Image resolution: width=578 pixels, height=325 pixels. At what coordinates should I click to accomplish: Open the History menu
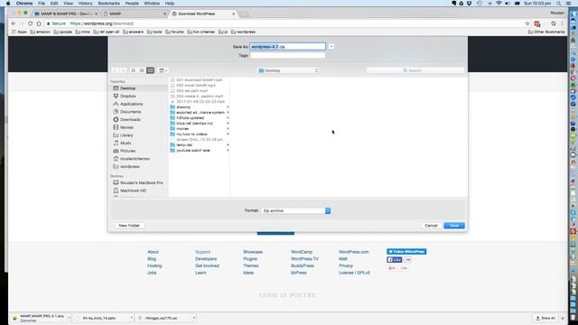85,4
